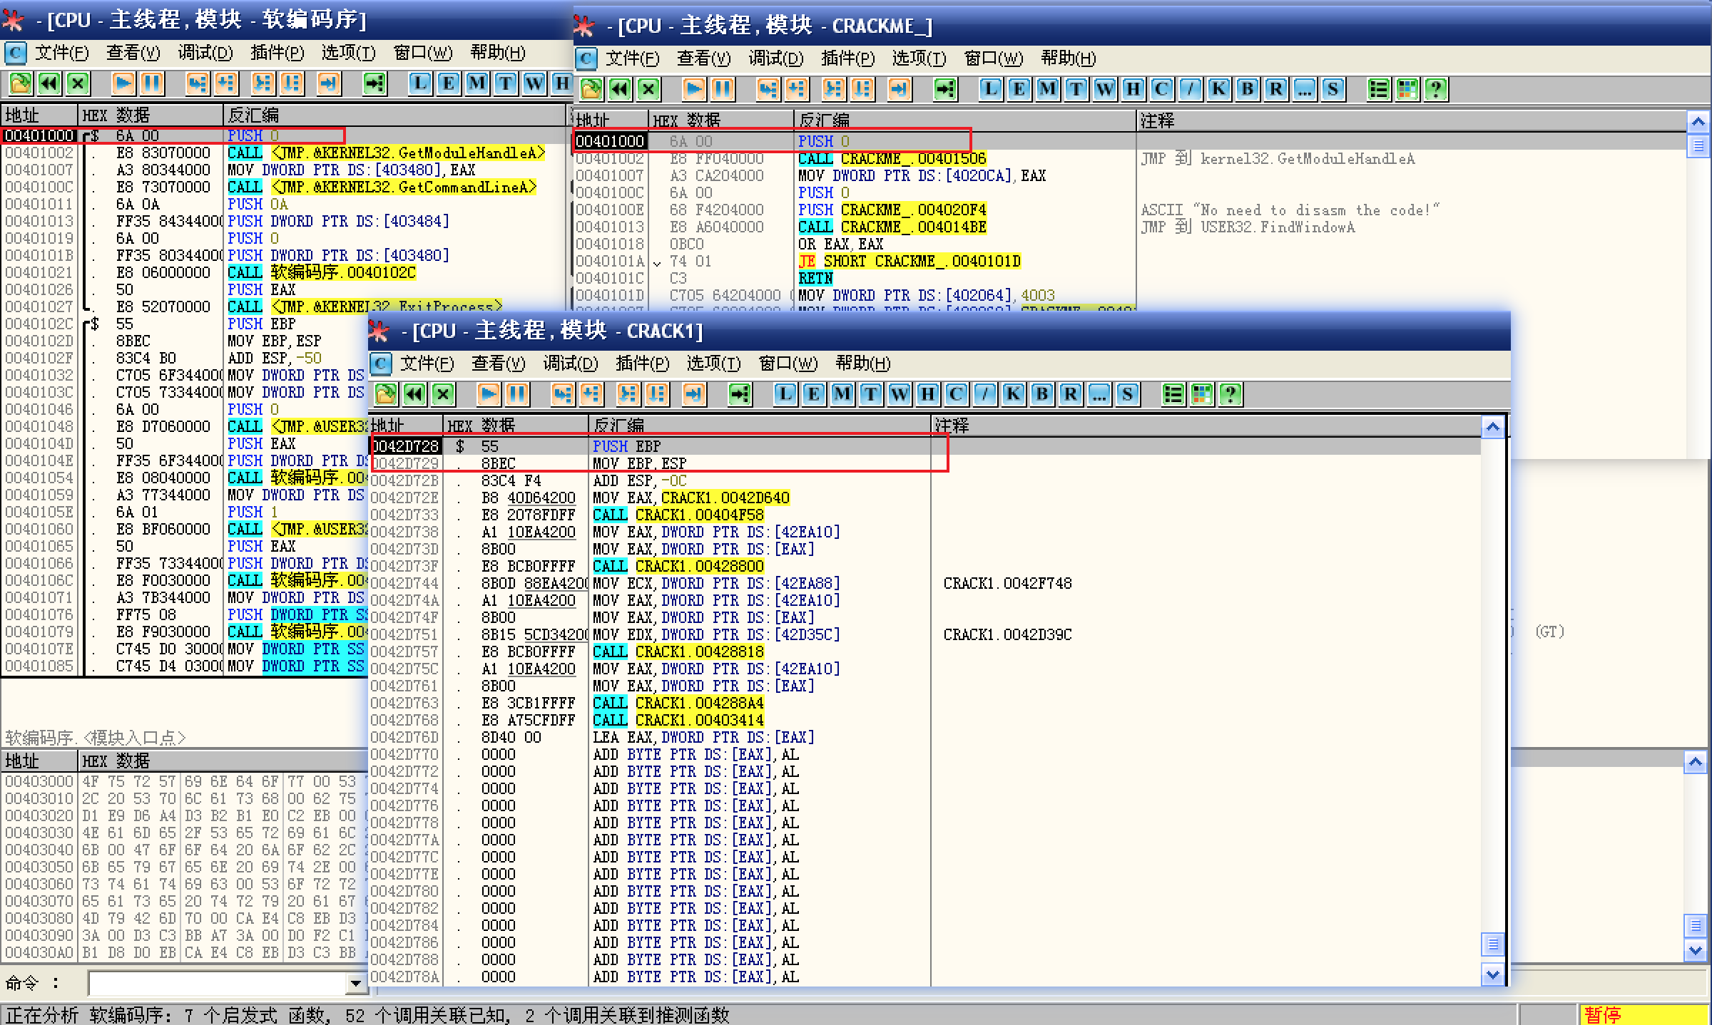Screen dimensions: 1712x1025
Task: Open 调试(D) menu in CRACK1 window
Action: [570, 364]
